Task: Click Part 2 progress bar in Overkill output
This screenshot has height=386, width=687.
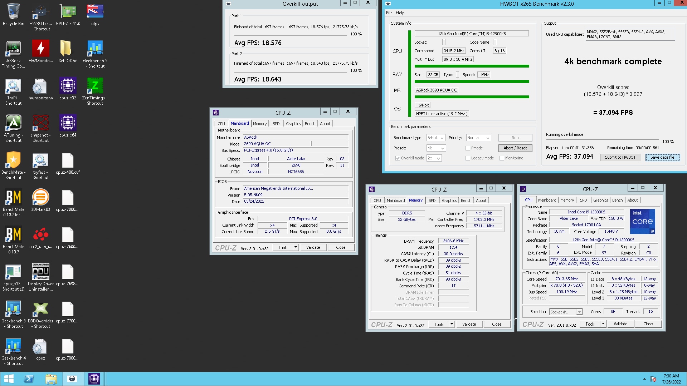Action: (291, 72)
